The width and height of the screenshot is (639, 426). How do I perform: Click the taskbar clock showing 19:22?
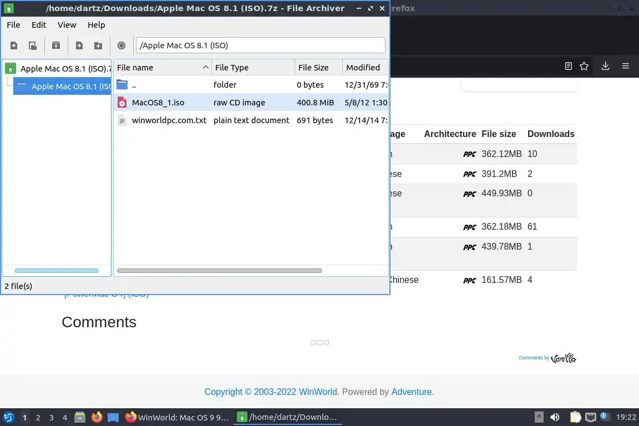click(x=626, y=417)
